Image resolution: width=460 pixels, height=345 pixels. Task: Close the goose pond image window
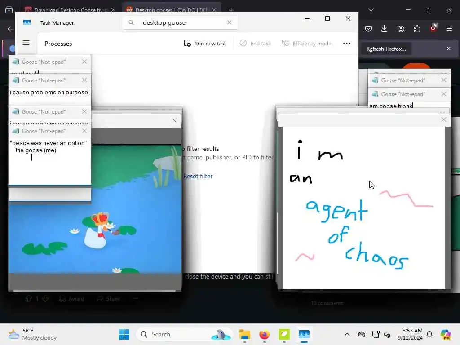[x=174, y=120]
